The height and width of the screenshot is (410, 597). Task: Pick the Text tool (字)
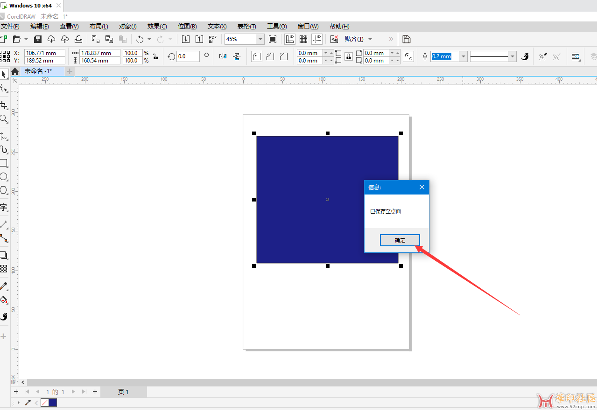[x=4, y=207]
